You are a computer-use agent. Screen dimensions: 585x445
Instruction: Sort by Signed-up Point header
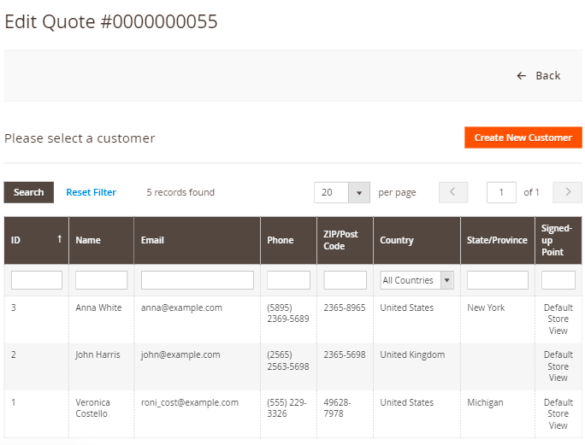(x=558, y=240)
